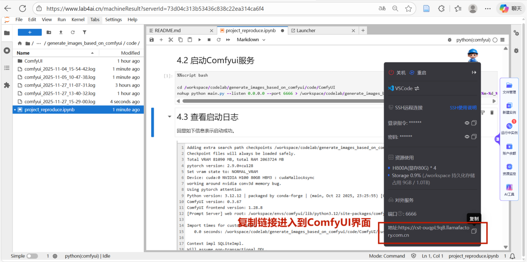Toggle the Simple interface mode switch

tap(32, 256)
